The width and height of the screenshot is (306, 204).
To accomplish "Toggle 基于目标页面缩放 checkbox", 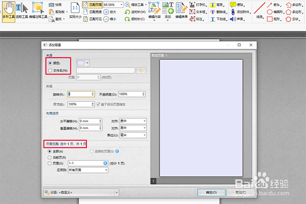I will coord(98,104).
